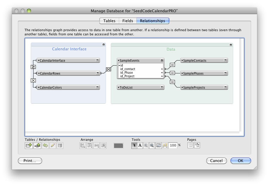Collapse the SampleEvents table occurrence
The image size is (269, 186).
(x=162, y=61)
